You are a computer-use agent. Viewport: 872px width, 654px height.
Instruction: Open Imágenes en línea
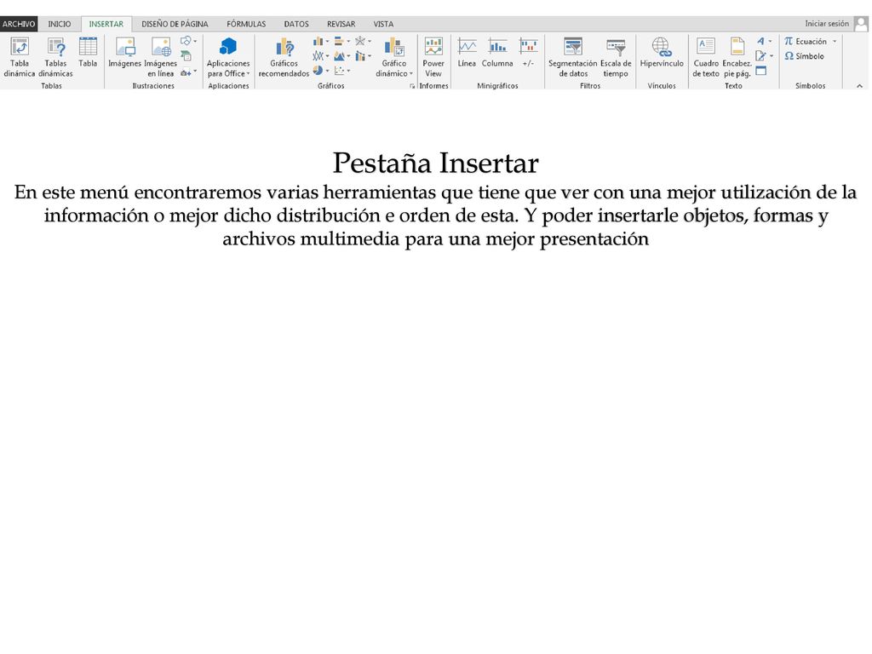tap(161, 57)
